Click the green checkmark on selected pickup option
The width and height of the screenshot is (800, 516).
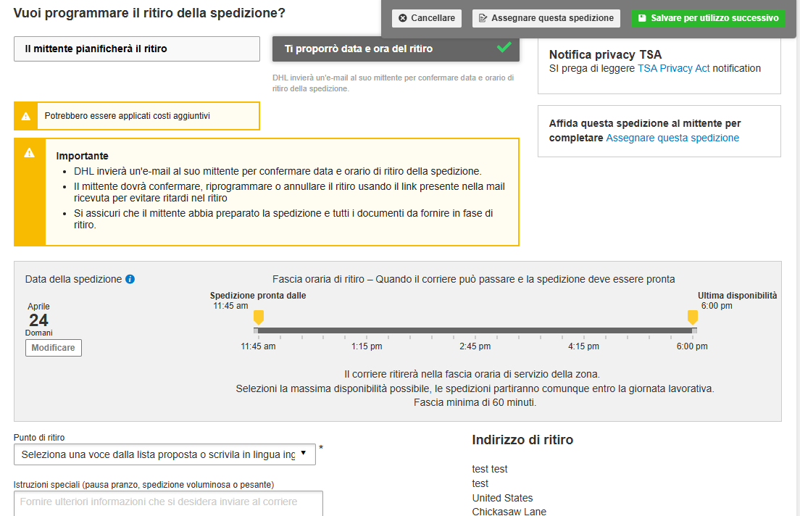[x=504, y=48]
